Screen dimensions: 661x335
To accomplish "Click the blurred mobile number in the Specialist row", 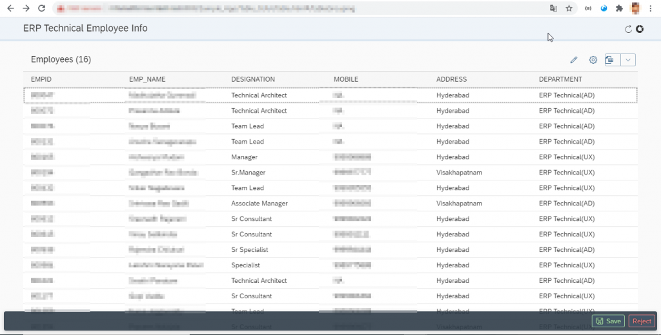I will pyautogui.click(x=352, y=265).
